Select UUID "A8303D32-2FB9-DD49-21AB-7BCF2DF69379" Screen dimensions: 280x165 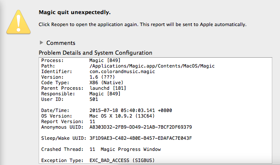coord(141,127)
